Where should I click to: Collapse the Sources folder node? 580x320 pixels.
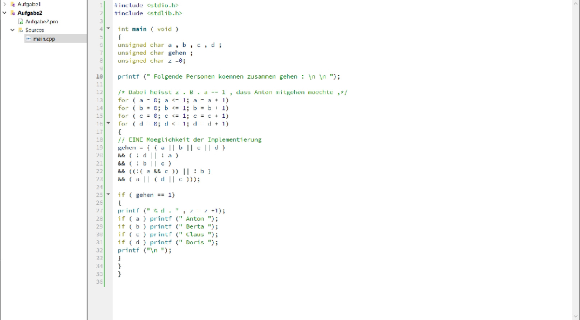[13, 30]
